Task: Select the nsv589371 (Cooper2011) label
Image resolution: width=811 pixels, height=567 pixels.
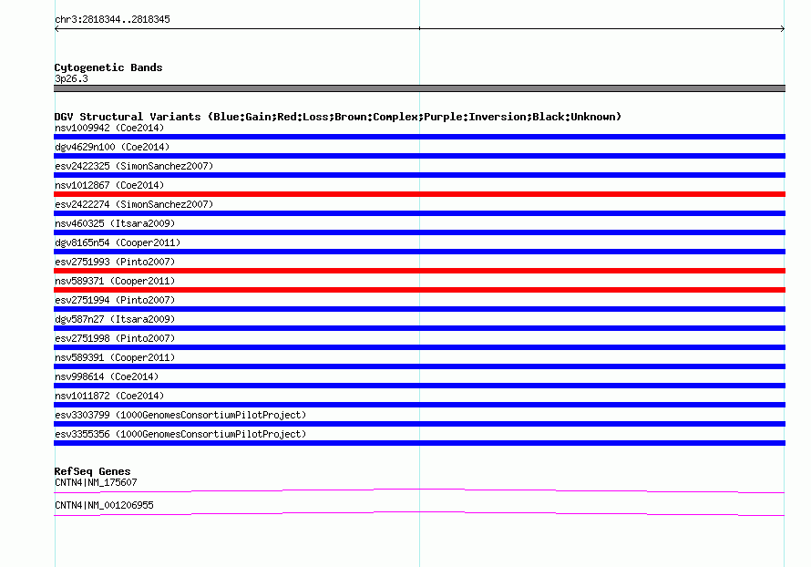Action: [115, 281]
